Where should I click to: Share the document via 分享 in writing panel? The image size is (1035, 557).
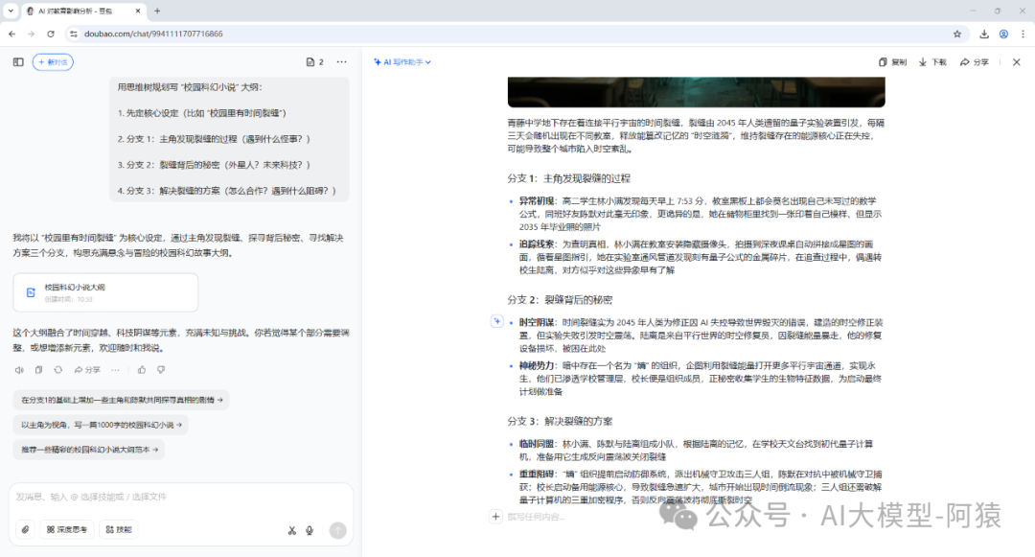click(x=975, y=62)
